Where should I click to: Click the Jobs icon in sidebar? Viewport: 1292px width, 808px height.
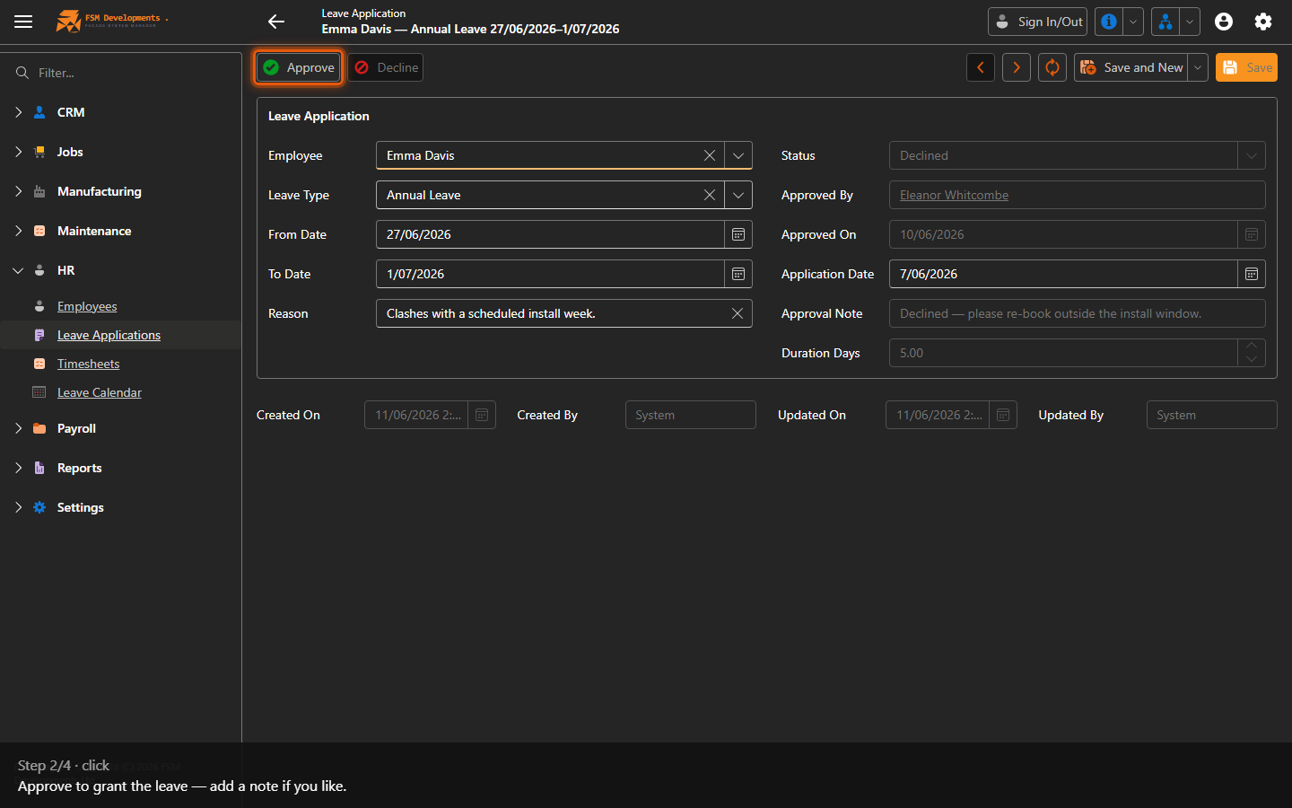point(39,152)
